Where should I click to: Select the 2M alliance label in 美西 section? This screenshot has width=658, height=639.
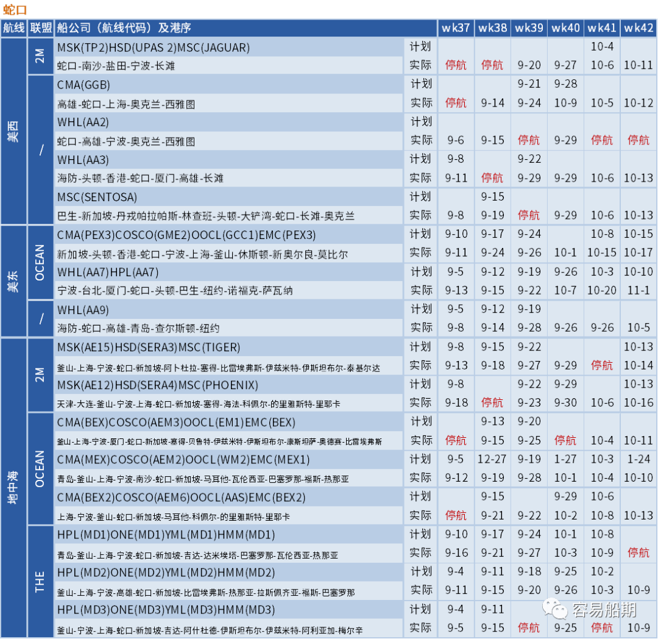tap(41, 56)
